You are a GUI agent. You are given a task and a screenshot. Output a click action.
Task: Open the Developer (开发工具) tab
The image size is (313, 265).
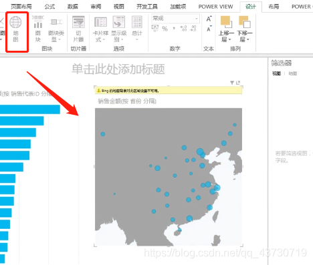147,7
